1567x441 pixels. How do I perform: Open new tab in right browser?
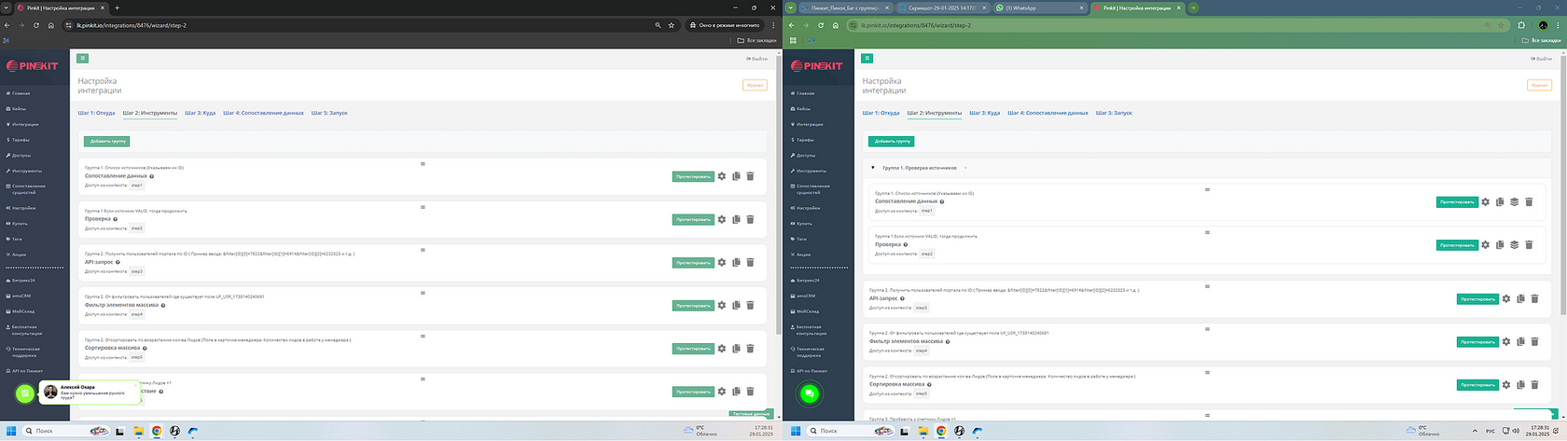click(x=1193, y=7)
